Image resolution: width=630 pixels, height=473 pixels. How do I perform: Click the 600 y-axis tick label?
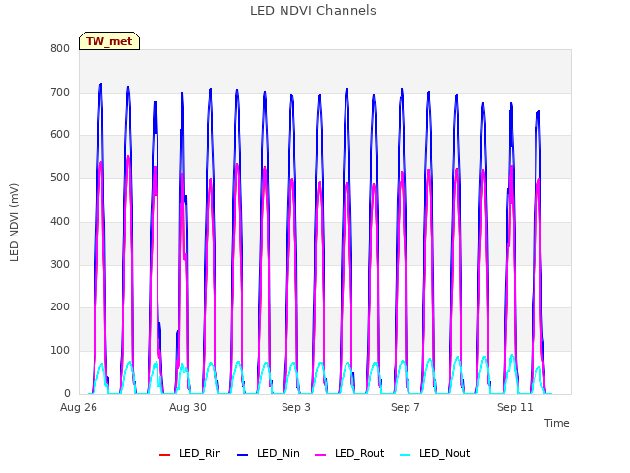(x=60, y=135)
